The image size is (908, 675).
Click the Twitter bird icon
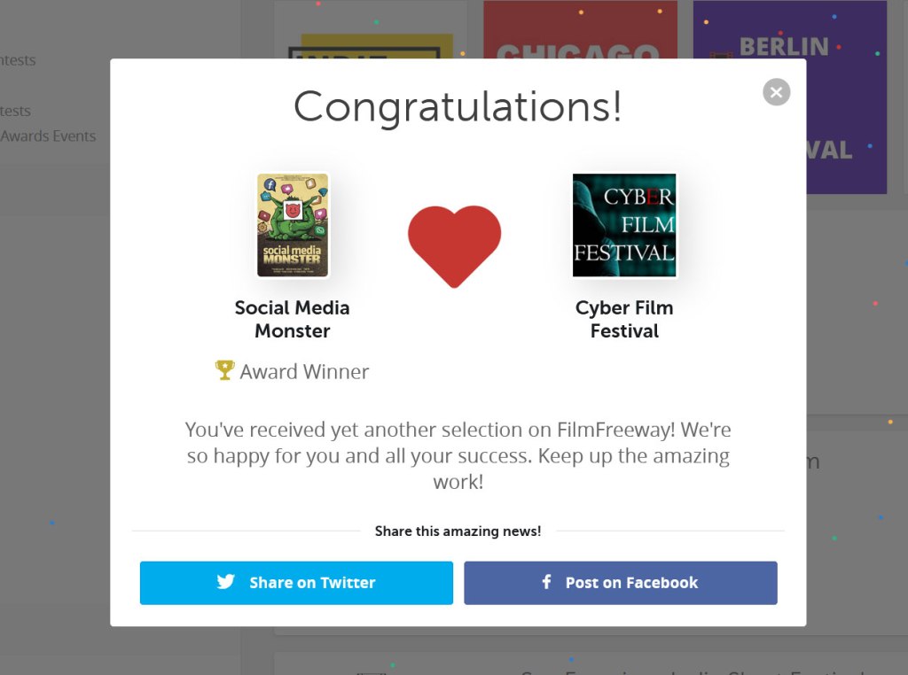click(x=226, y=582)
